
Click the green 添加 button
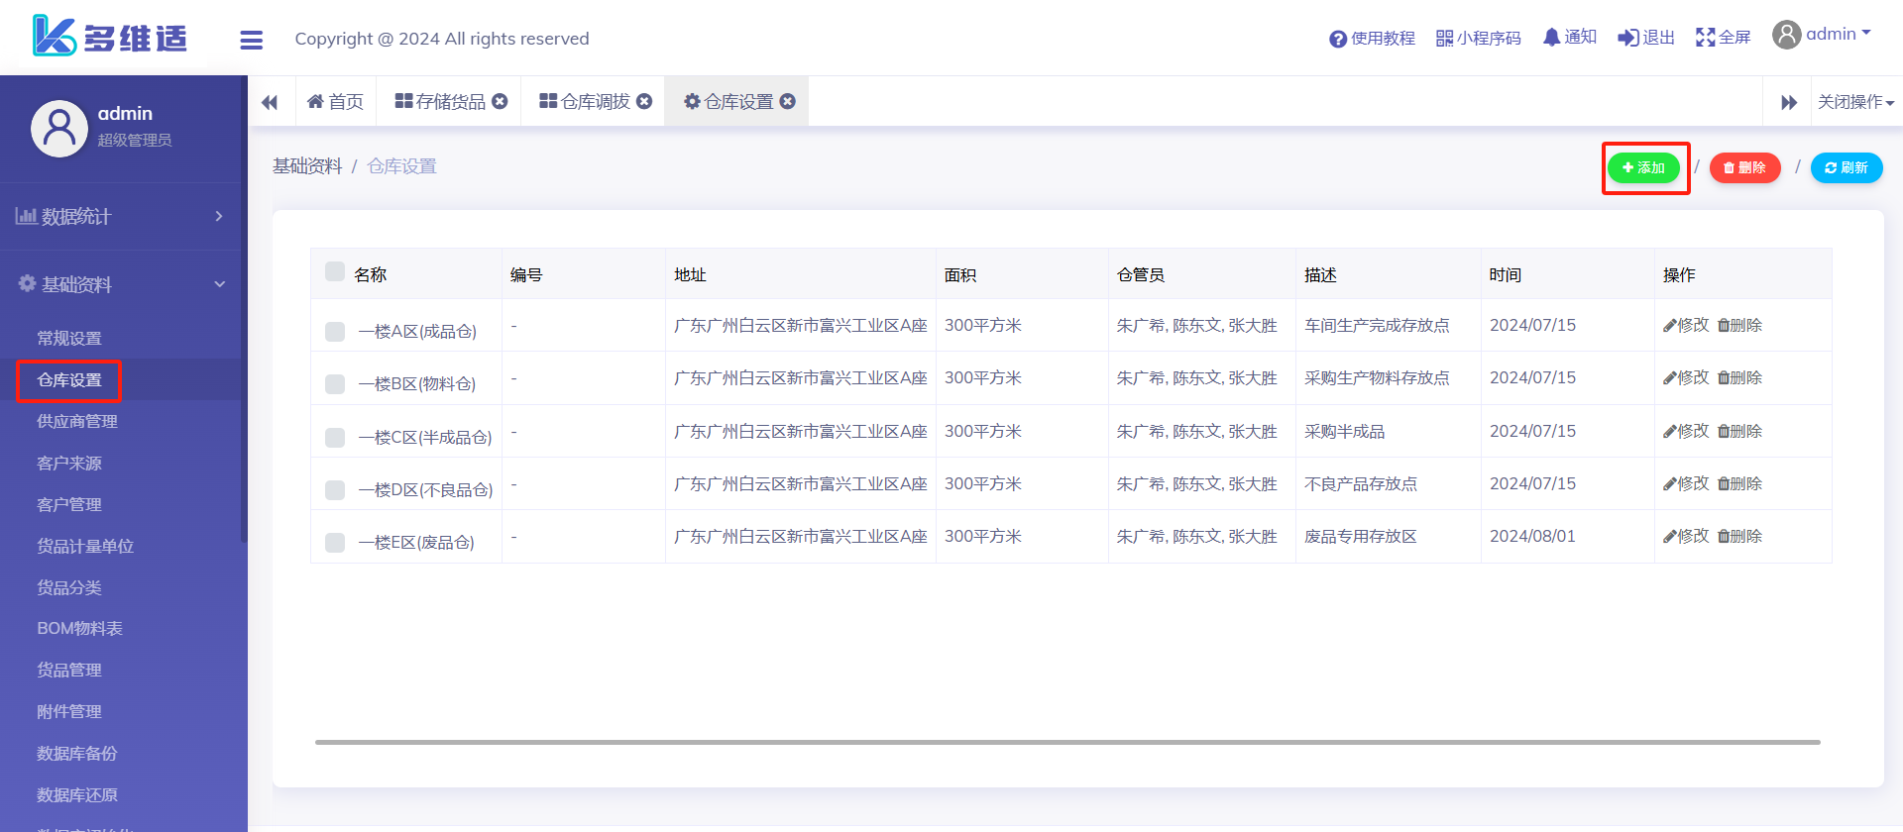[x=1643, y=168]
